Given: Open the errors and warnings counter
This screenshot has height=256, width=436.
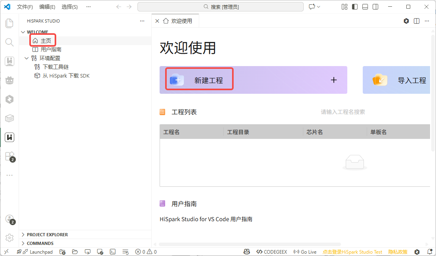Looking at the screenshot, I should (146, 252).
